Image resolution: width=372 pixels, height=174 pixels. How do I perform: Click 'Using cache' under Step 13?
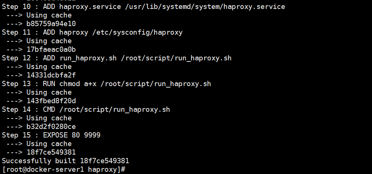coord(49,92)
